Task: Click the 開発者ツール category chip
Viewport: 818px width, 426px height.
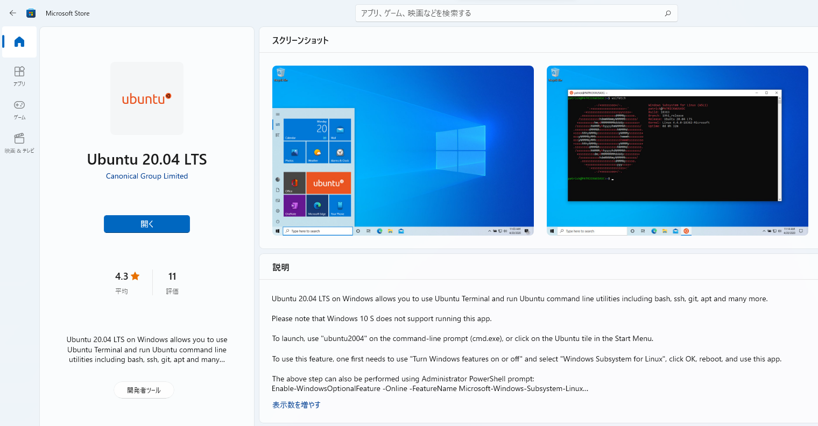Action: [x=144, y=390]
